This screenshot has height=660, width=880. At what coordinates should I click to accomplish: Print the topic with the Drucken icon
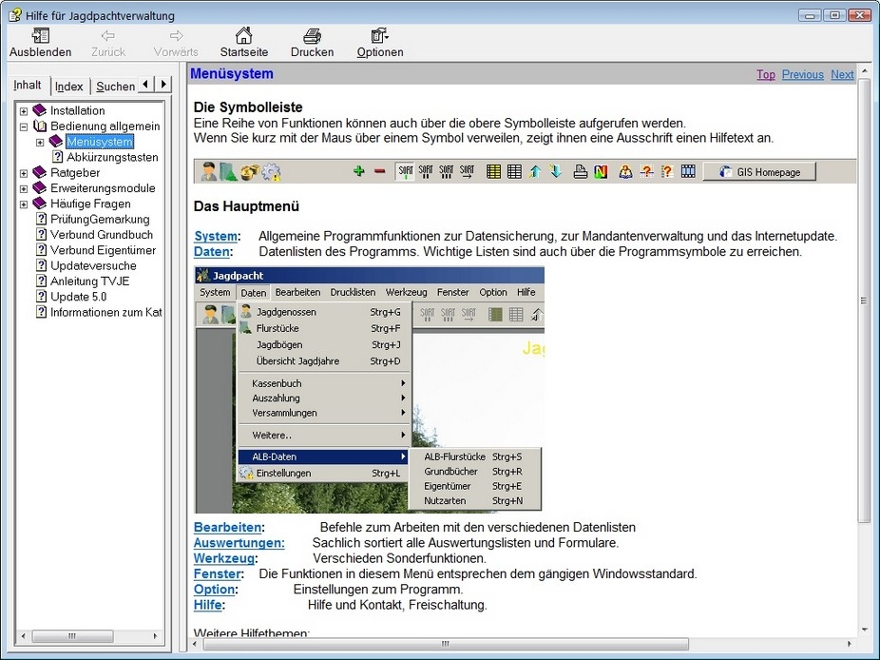312,36
